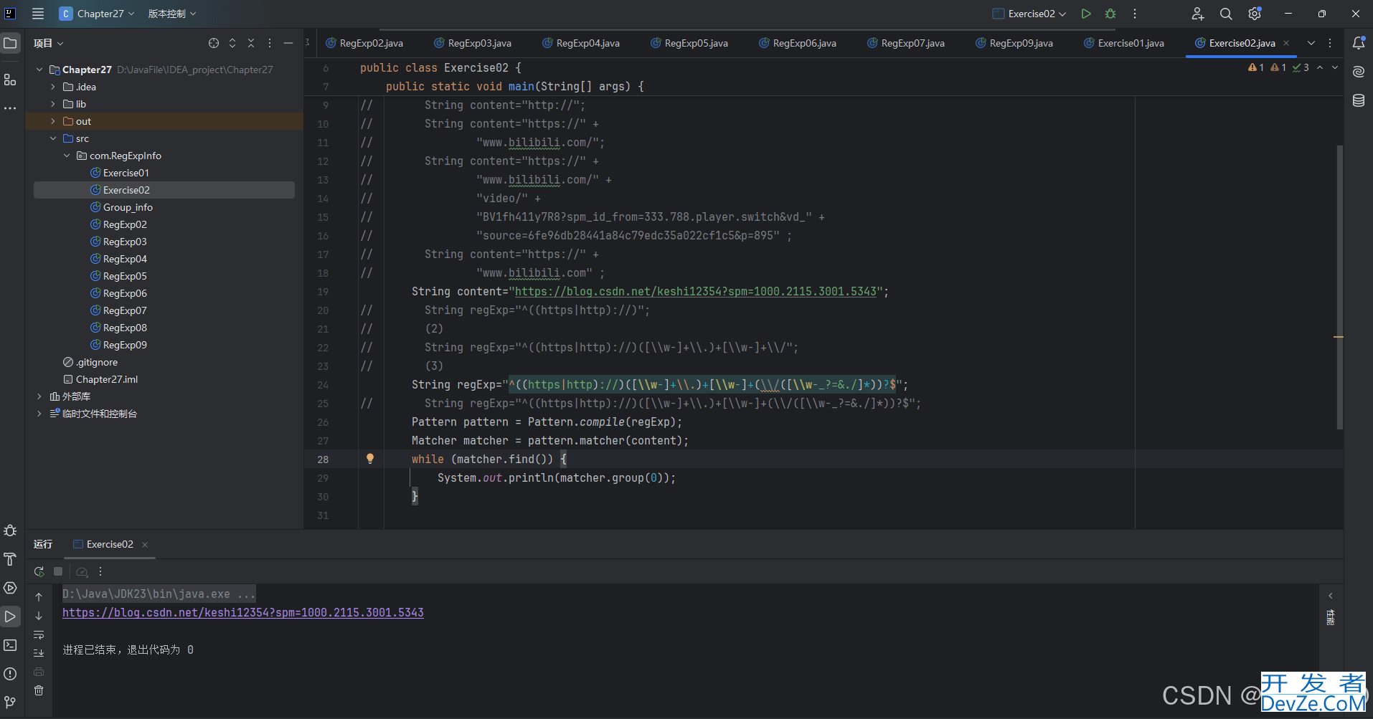Run Exercise02 with green play button
1373x719 pixels.
1086,14
